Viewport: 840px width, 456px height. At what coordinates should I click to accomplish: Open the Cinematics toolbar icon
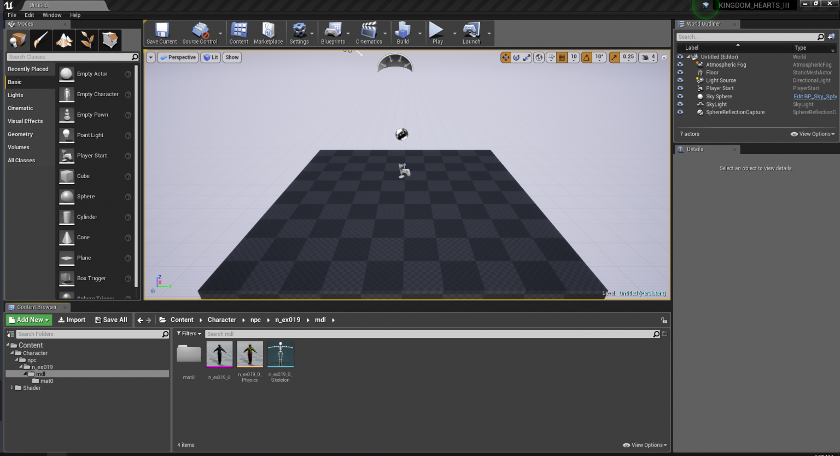[x=370, y=33]
